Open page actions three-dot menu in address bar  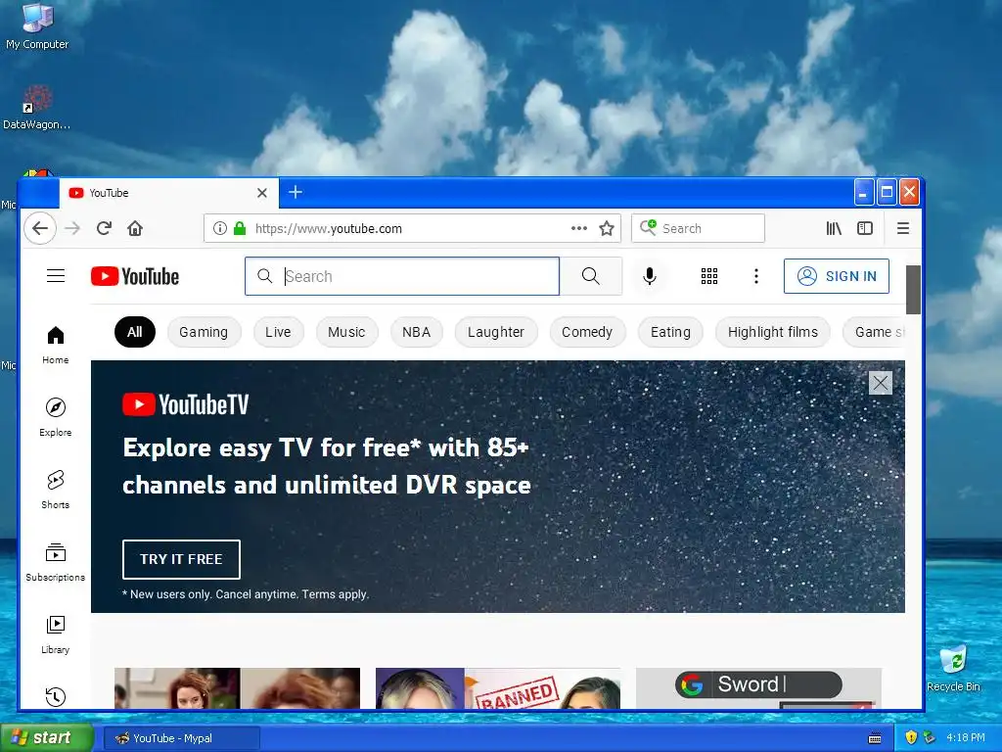pos(579,228)
